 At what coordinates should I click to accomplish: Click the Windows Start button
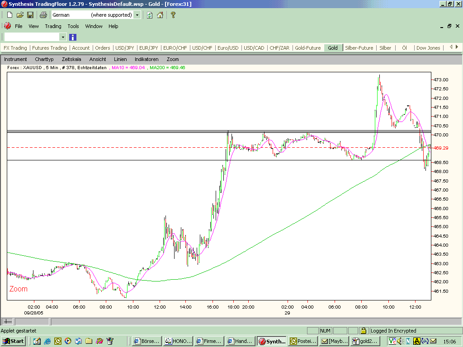pos(13,341)
